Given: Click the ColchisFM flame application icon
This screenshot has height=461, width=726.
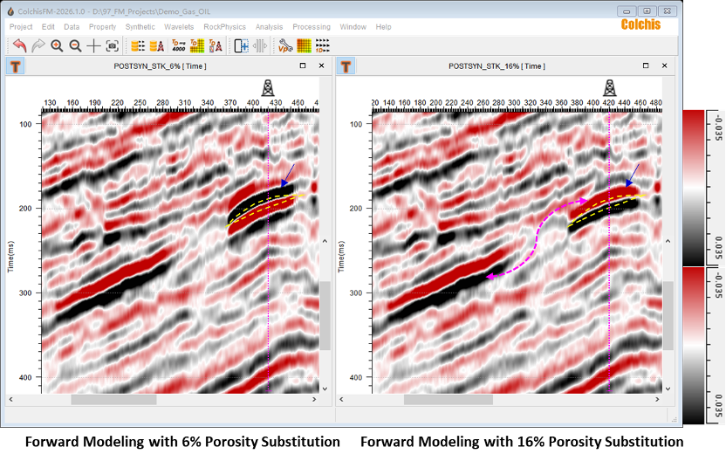Looking at the screenshot, I should point(10,11).
